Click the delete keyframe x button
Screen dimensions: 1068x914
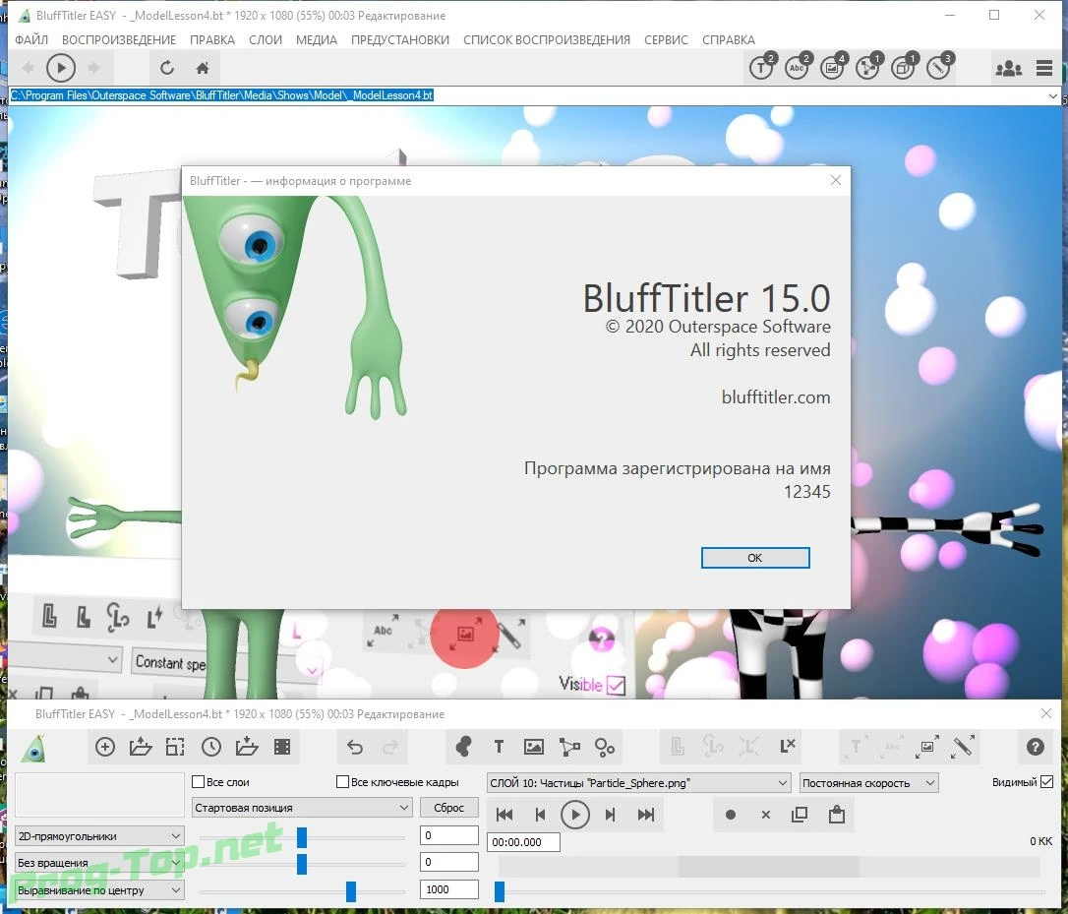tap(765, 815)
